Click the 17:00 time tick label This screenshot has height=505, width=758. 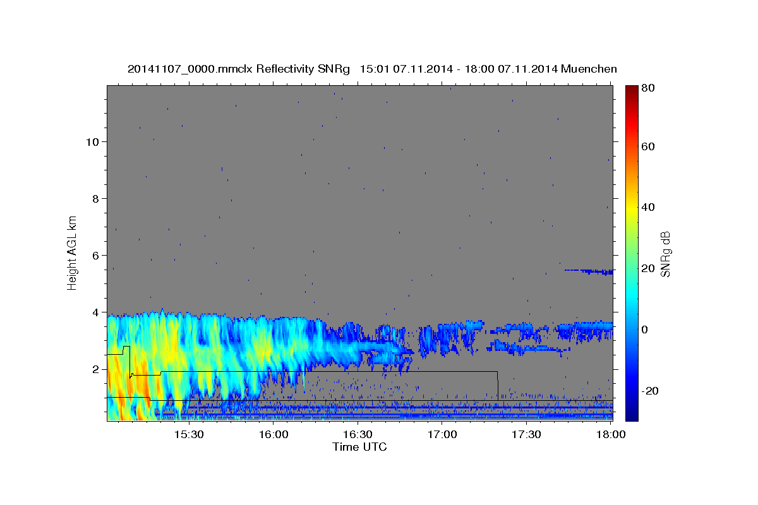(x=442, y=435)
